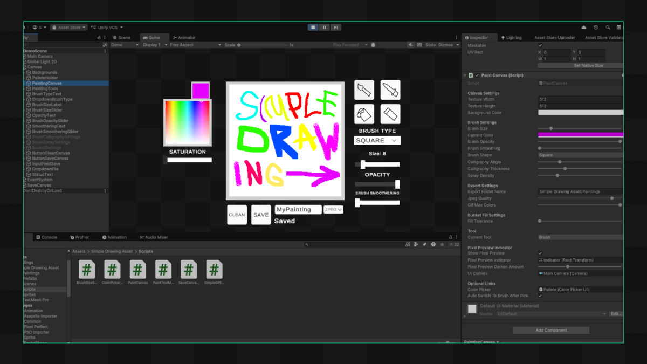Step forward one frame
This screenshot has height=364, width=647.
(335, 27)
